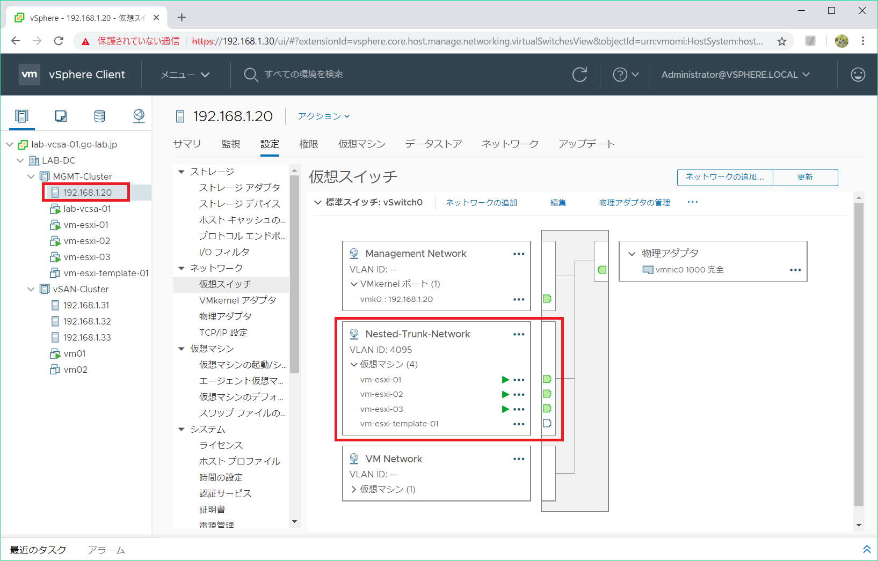Click the browser address bar URL
The width and height of the screenshot is (878, 561).
(x=477, y=41)
